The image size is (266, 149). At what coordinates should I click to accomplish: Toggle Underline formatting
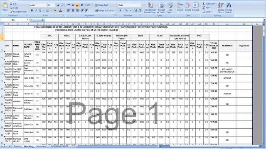(x=40, y=11)
